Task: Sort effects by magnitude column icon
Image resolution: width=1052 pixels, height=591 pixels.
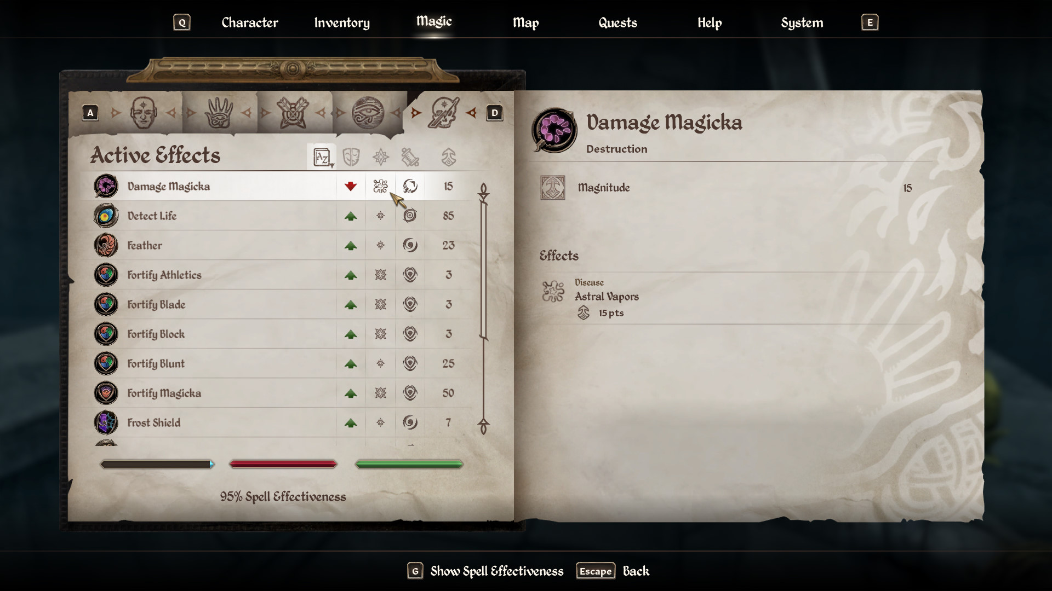Action: point(449,157)
